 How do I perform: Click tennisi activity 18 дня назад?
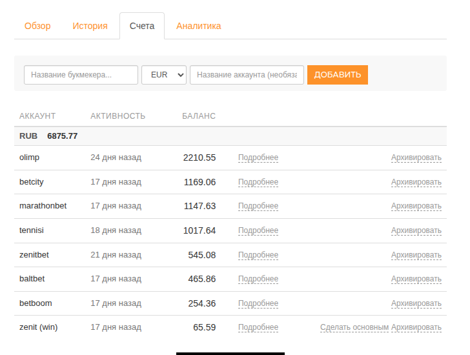click(116, 230)
